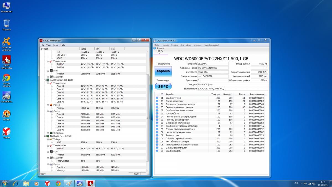Select the GPU FANPWMIN0 row
This screenshot has width=332, height=187.
[93, 161]
